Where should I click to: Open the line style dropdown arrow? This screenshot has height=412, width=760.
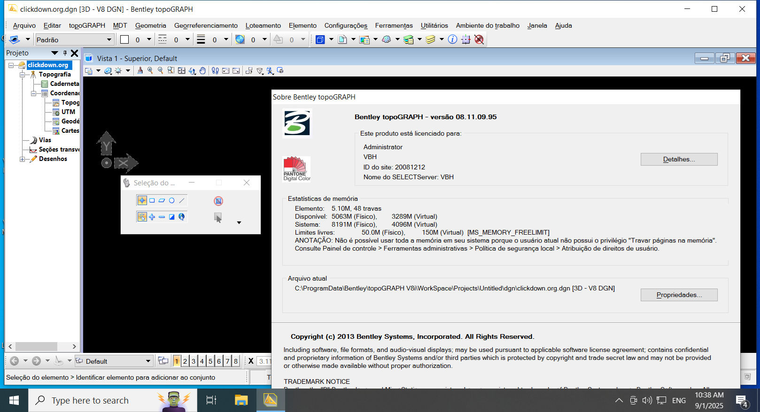click(x=187, y=40)
